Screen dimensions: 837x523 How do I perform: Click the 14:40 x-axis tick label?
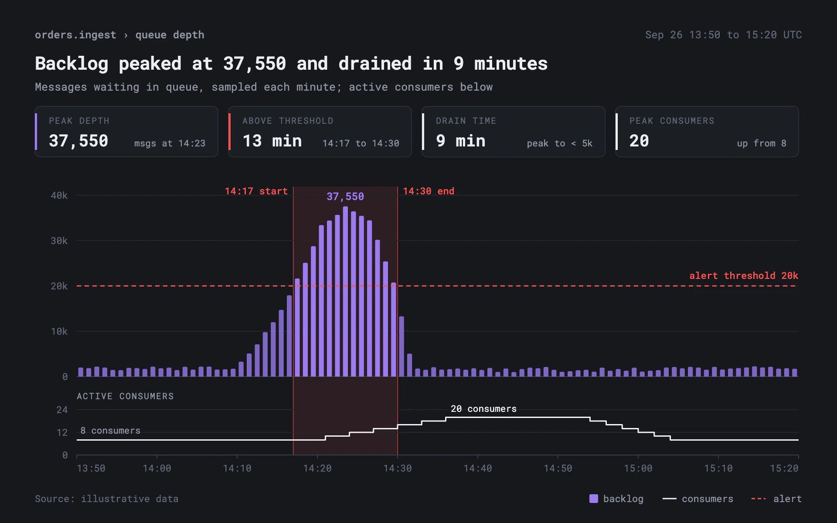(478, 468)
